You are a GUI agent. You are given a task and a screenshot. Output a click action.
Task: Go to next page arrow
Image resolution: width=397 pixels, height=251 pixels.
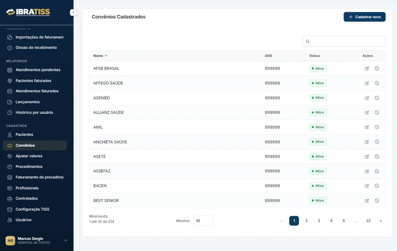click(381, 221)
